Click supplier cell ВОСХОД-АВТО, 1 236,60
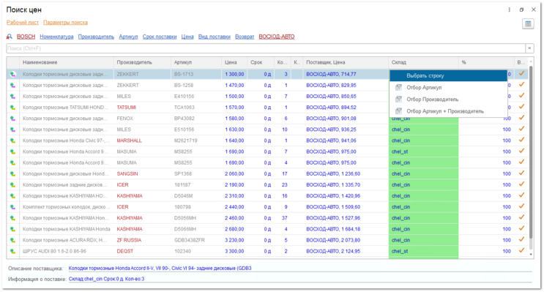Screen dimensions: 544x292 tap(346, 173)
